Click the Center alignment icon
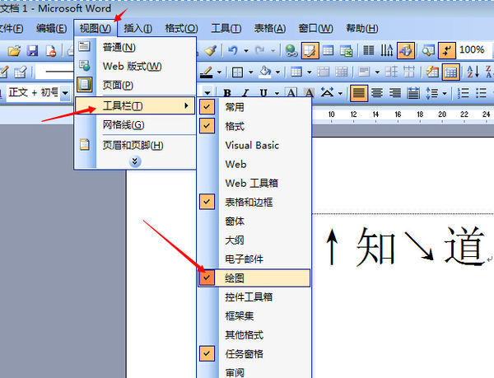The image size is (494, 378). (377, 93)
